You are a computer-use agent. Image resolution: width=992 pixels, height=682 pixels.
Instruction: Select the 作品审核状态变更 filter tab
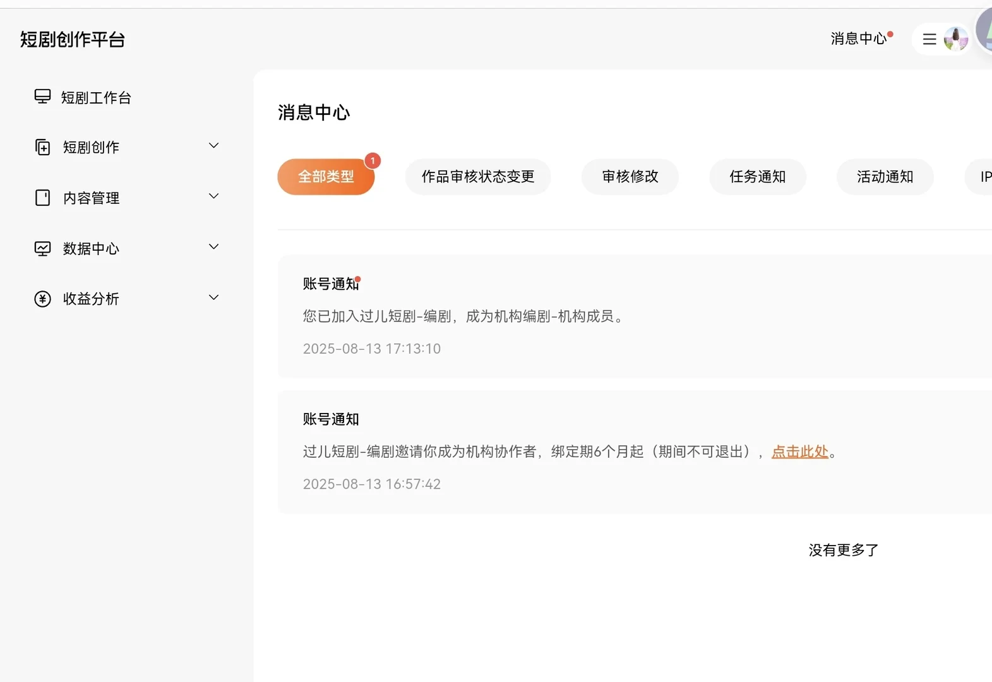tap(478, 177)
